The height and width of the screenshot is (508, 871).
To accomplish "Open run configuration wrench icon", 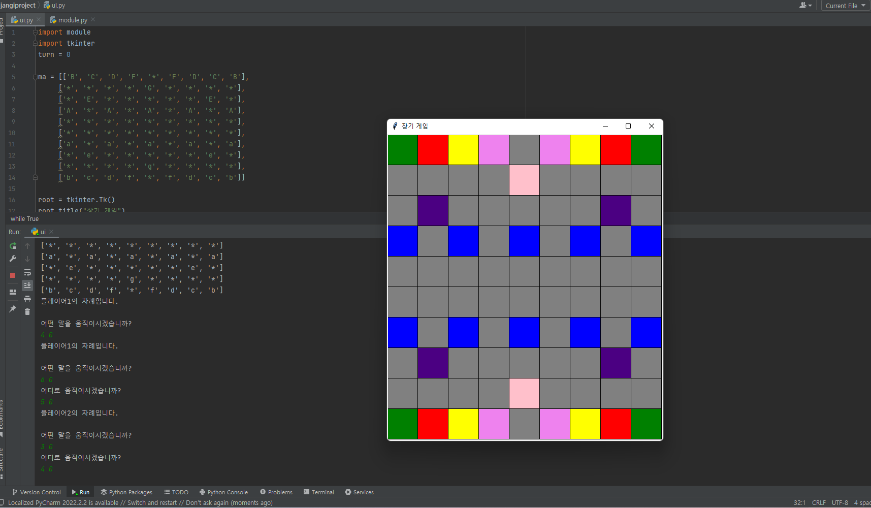I will point(13,259).
